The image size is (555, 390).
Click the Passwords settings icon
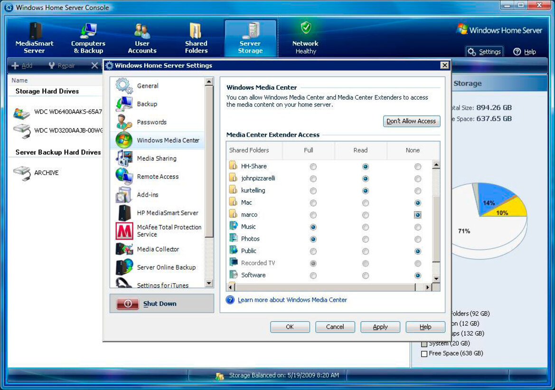[124, 122]
